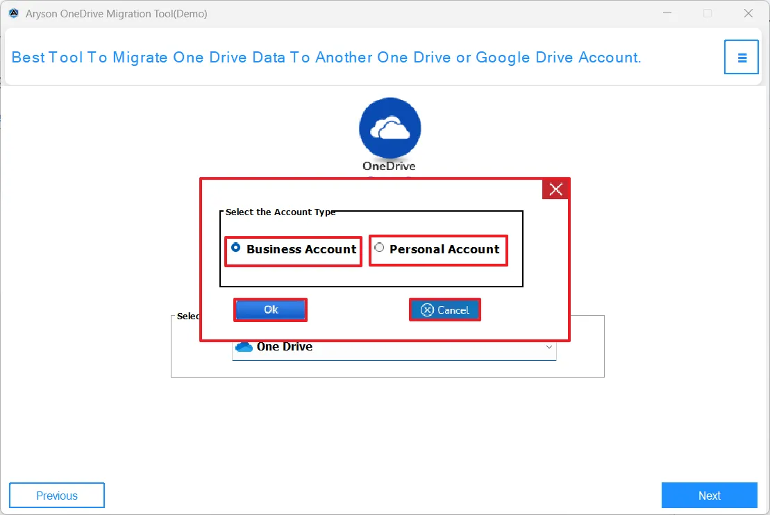
Task: Select the Business Account radio button
Action: tap(236, 248)
